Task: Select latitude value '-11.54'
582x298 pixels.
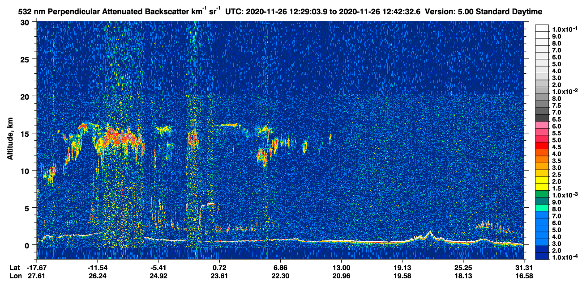Action: (97, 268)
